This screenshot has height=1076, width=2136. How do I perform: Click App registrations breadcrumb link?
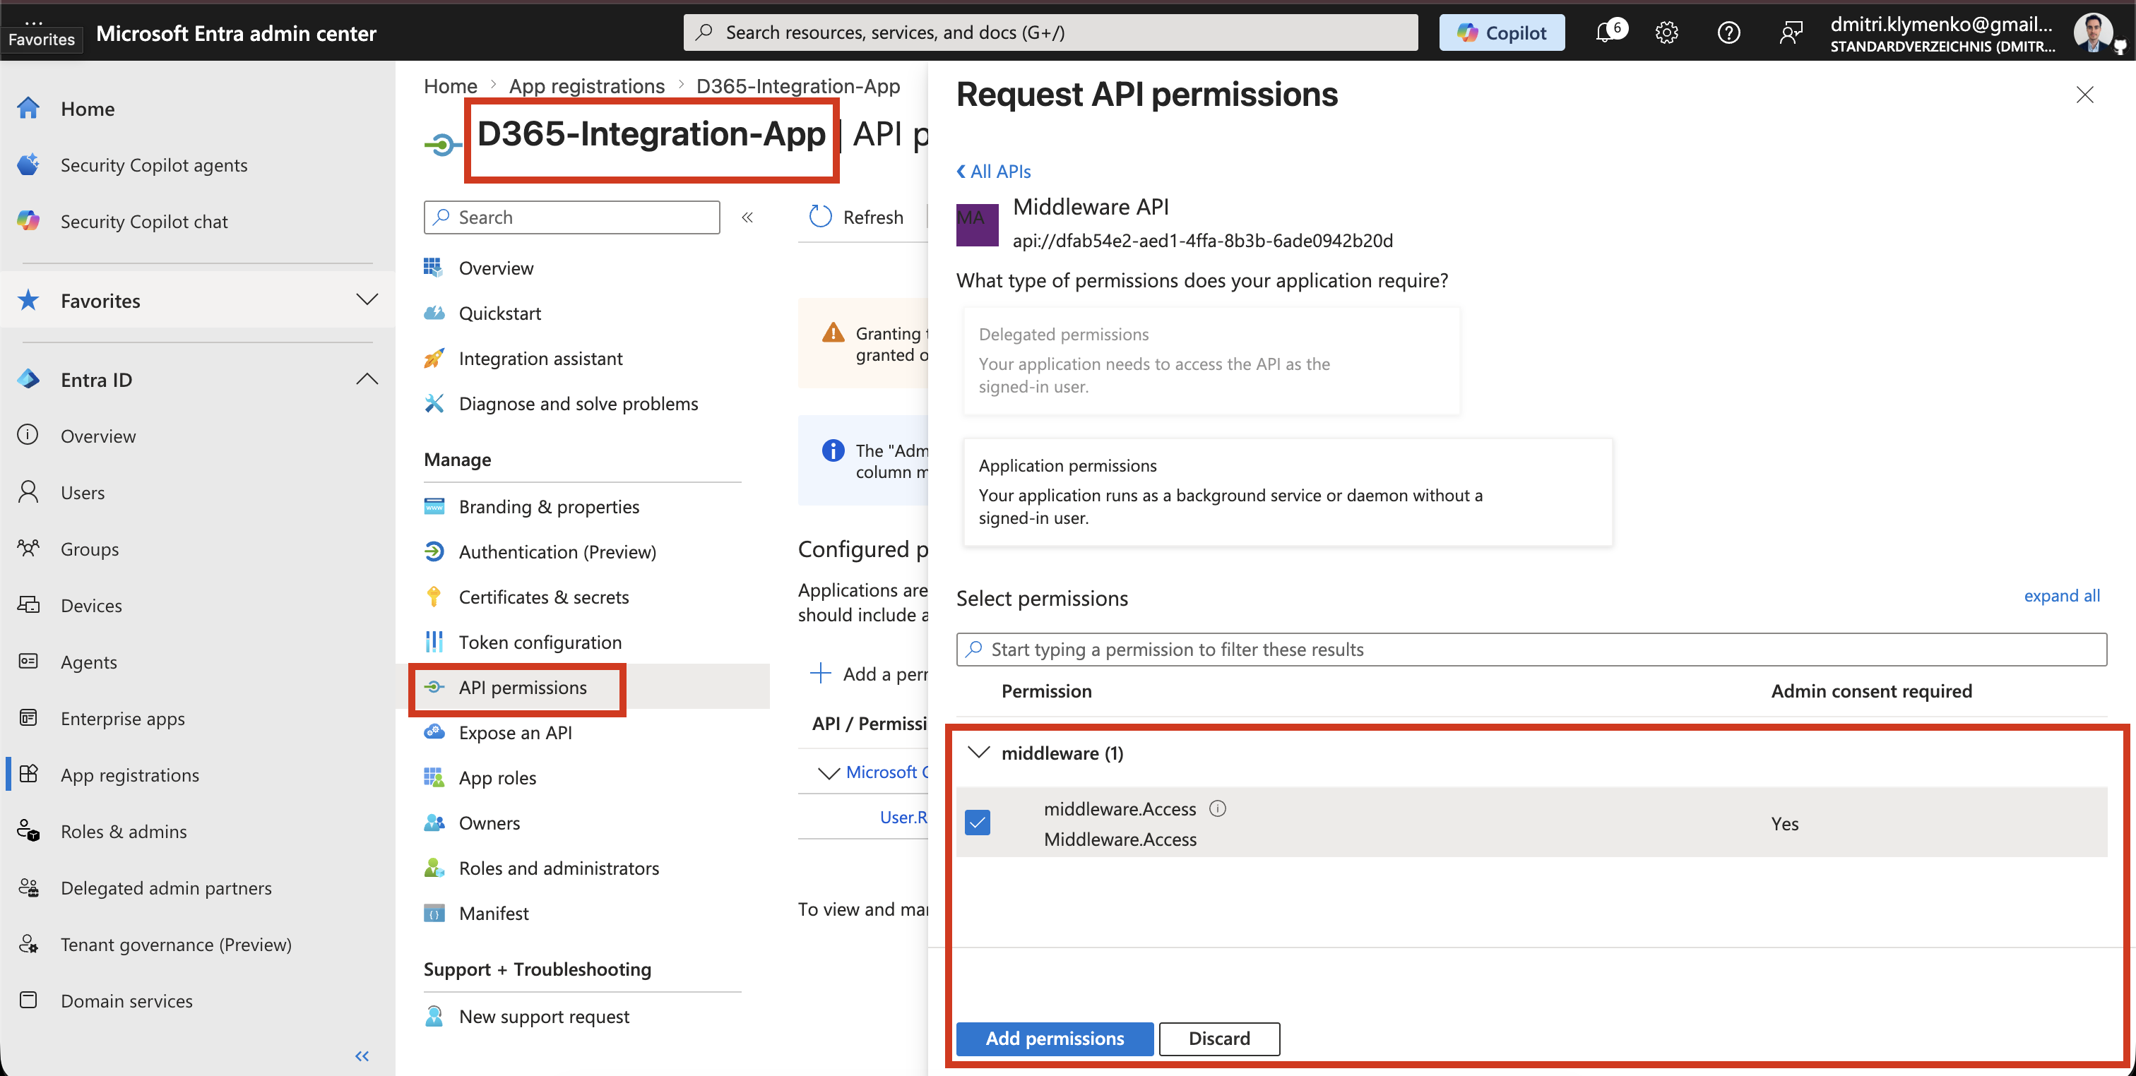point(586,85)
